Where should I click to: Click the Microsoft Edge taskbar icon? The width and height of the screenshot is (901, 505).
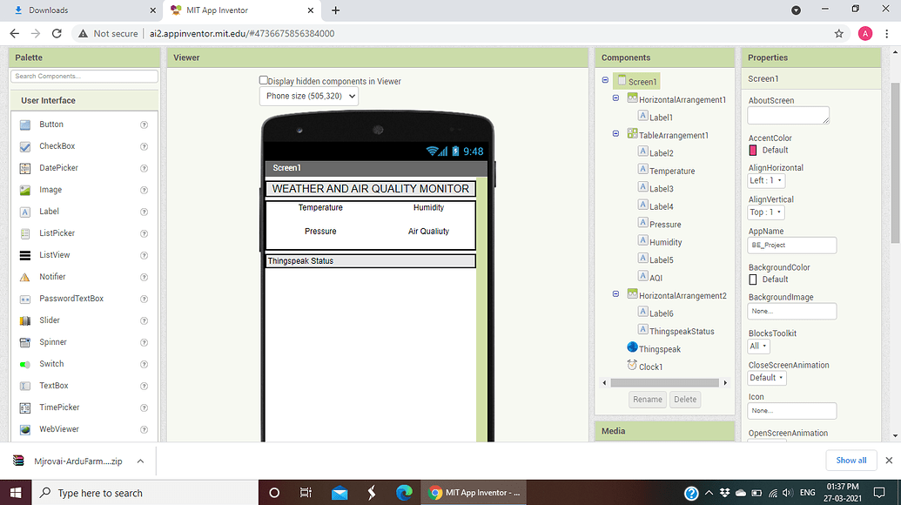[404, 493]
